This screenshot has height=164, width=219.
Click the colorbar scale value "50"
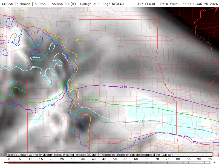[115, 159]
